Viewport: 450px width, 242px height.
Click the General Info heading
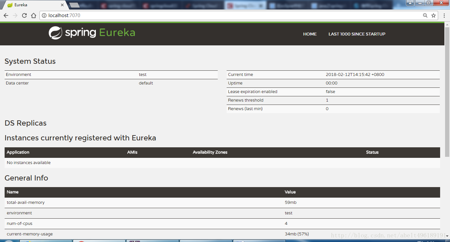coord(26,178)
